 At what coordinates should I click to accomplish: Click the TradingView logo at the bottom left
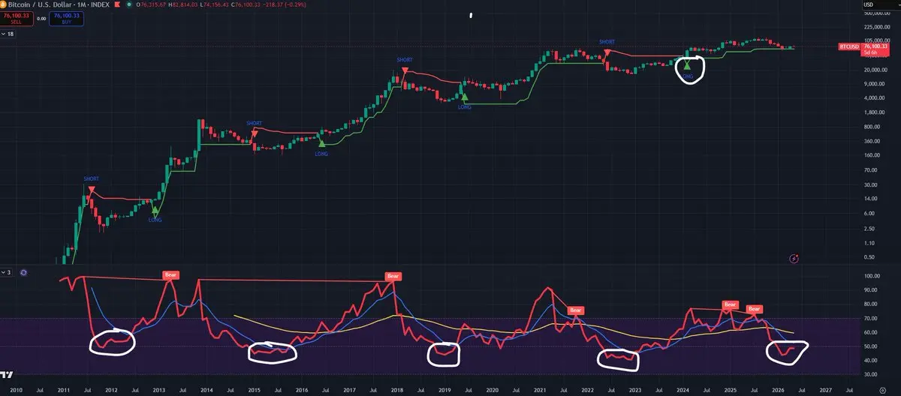[x=7, y=374]
